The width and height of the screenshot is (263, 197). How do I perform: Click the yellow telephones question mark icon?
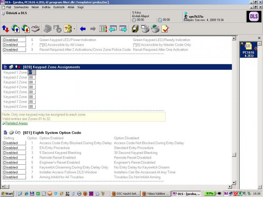(x=68, y=29)
